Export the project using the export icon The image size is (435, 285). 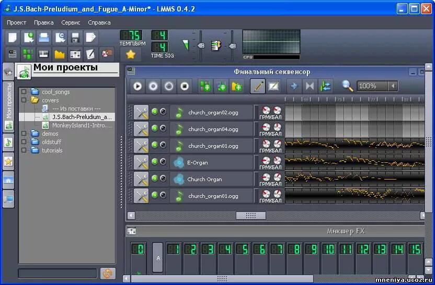pyautogui.click(x=91, y=38)
